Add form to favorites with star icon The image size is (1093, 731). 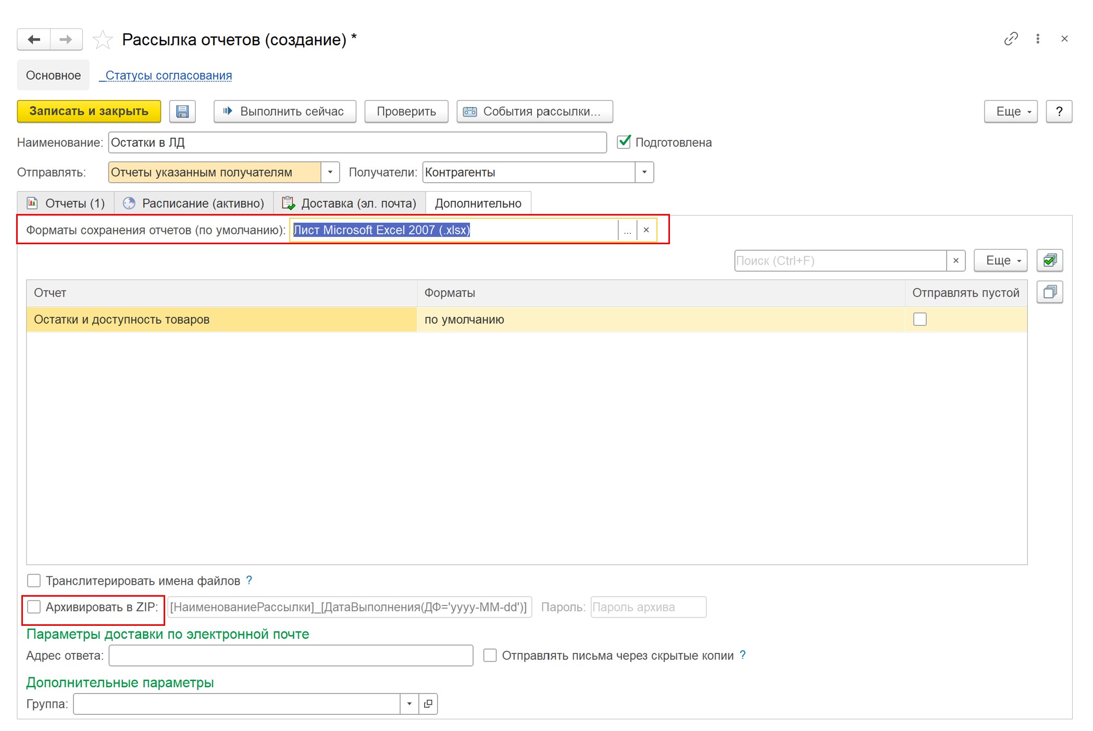click(x=103, y=40)
